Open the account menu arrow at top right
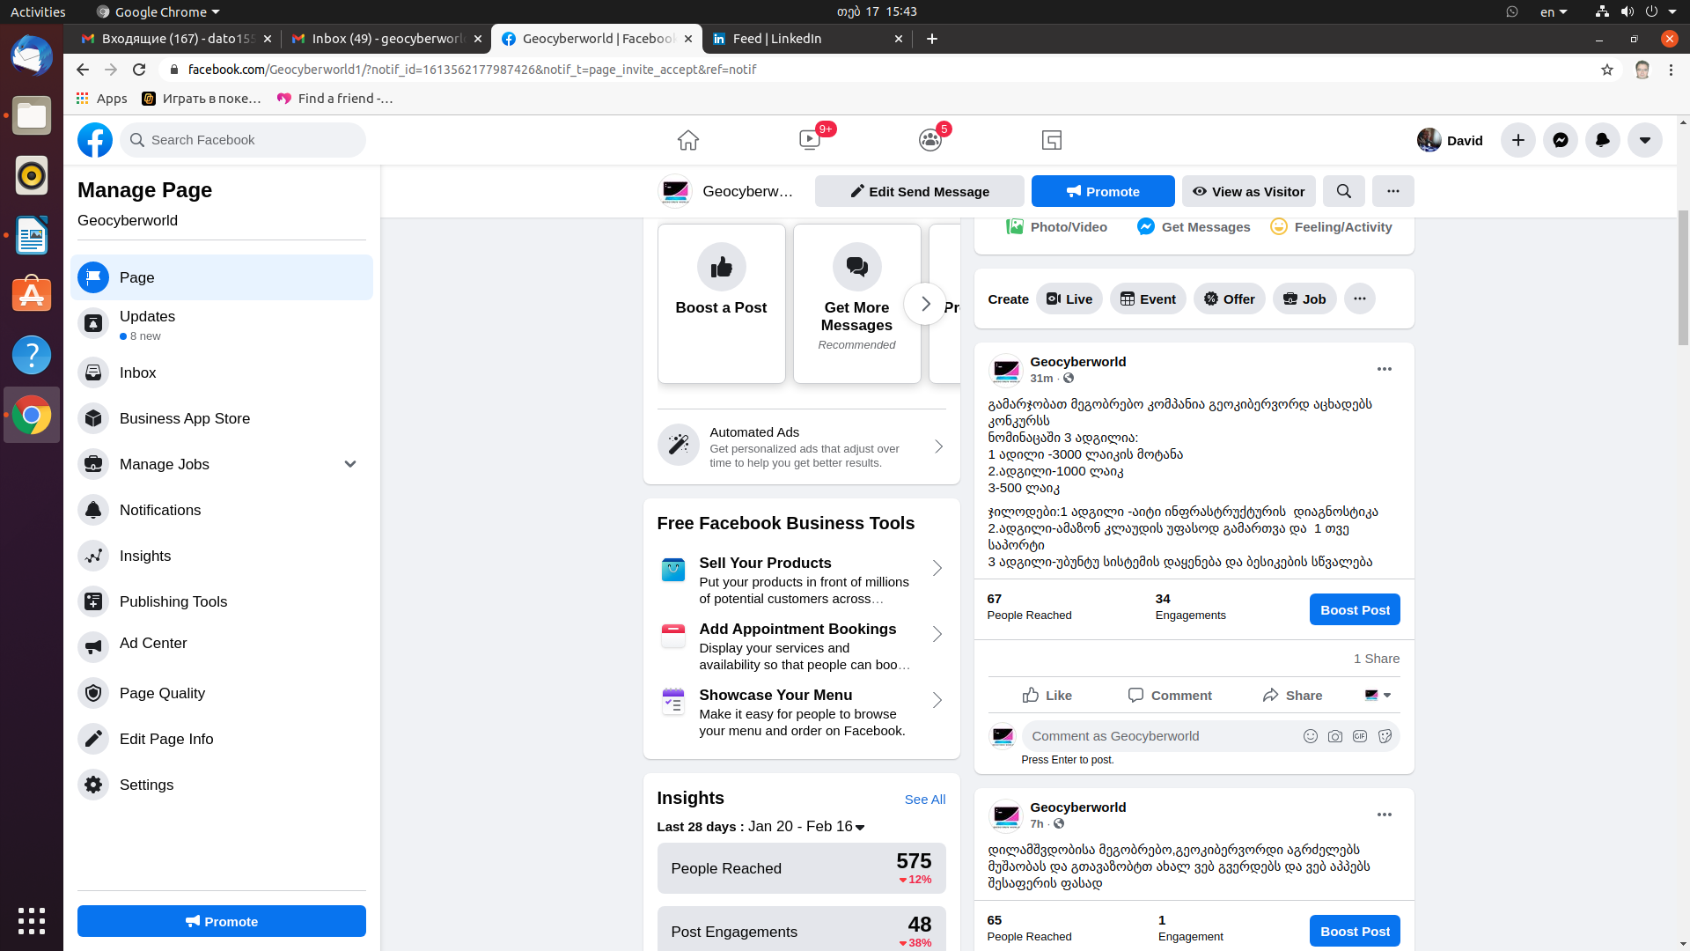The image size is (1690, 951). click(1644, 140)
